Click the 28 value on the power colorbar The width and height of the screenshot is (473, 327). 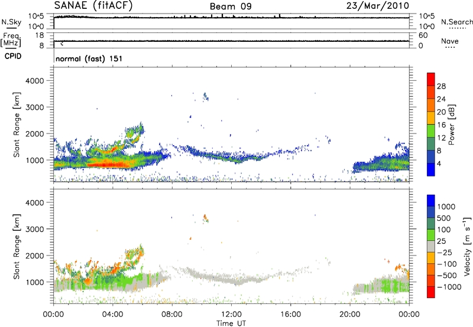pyautogui.click(x=441, y=86)
